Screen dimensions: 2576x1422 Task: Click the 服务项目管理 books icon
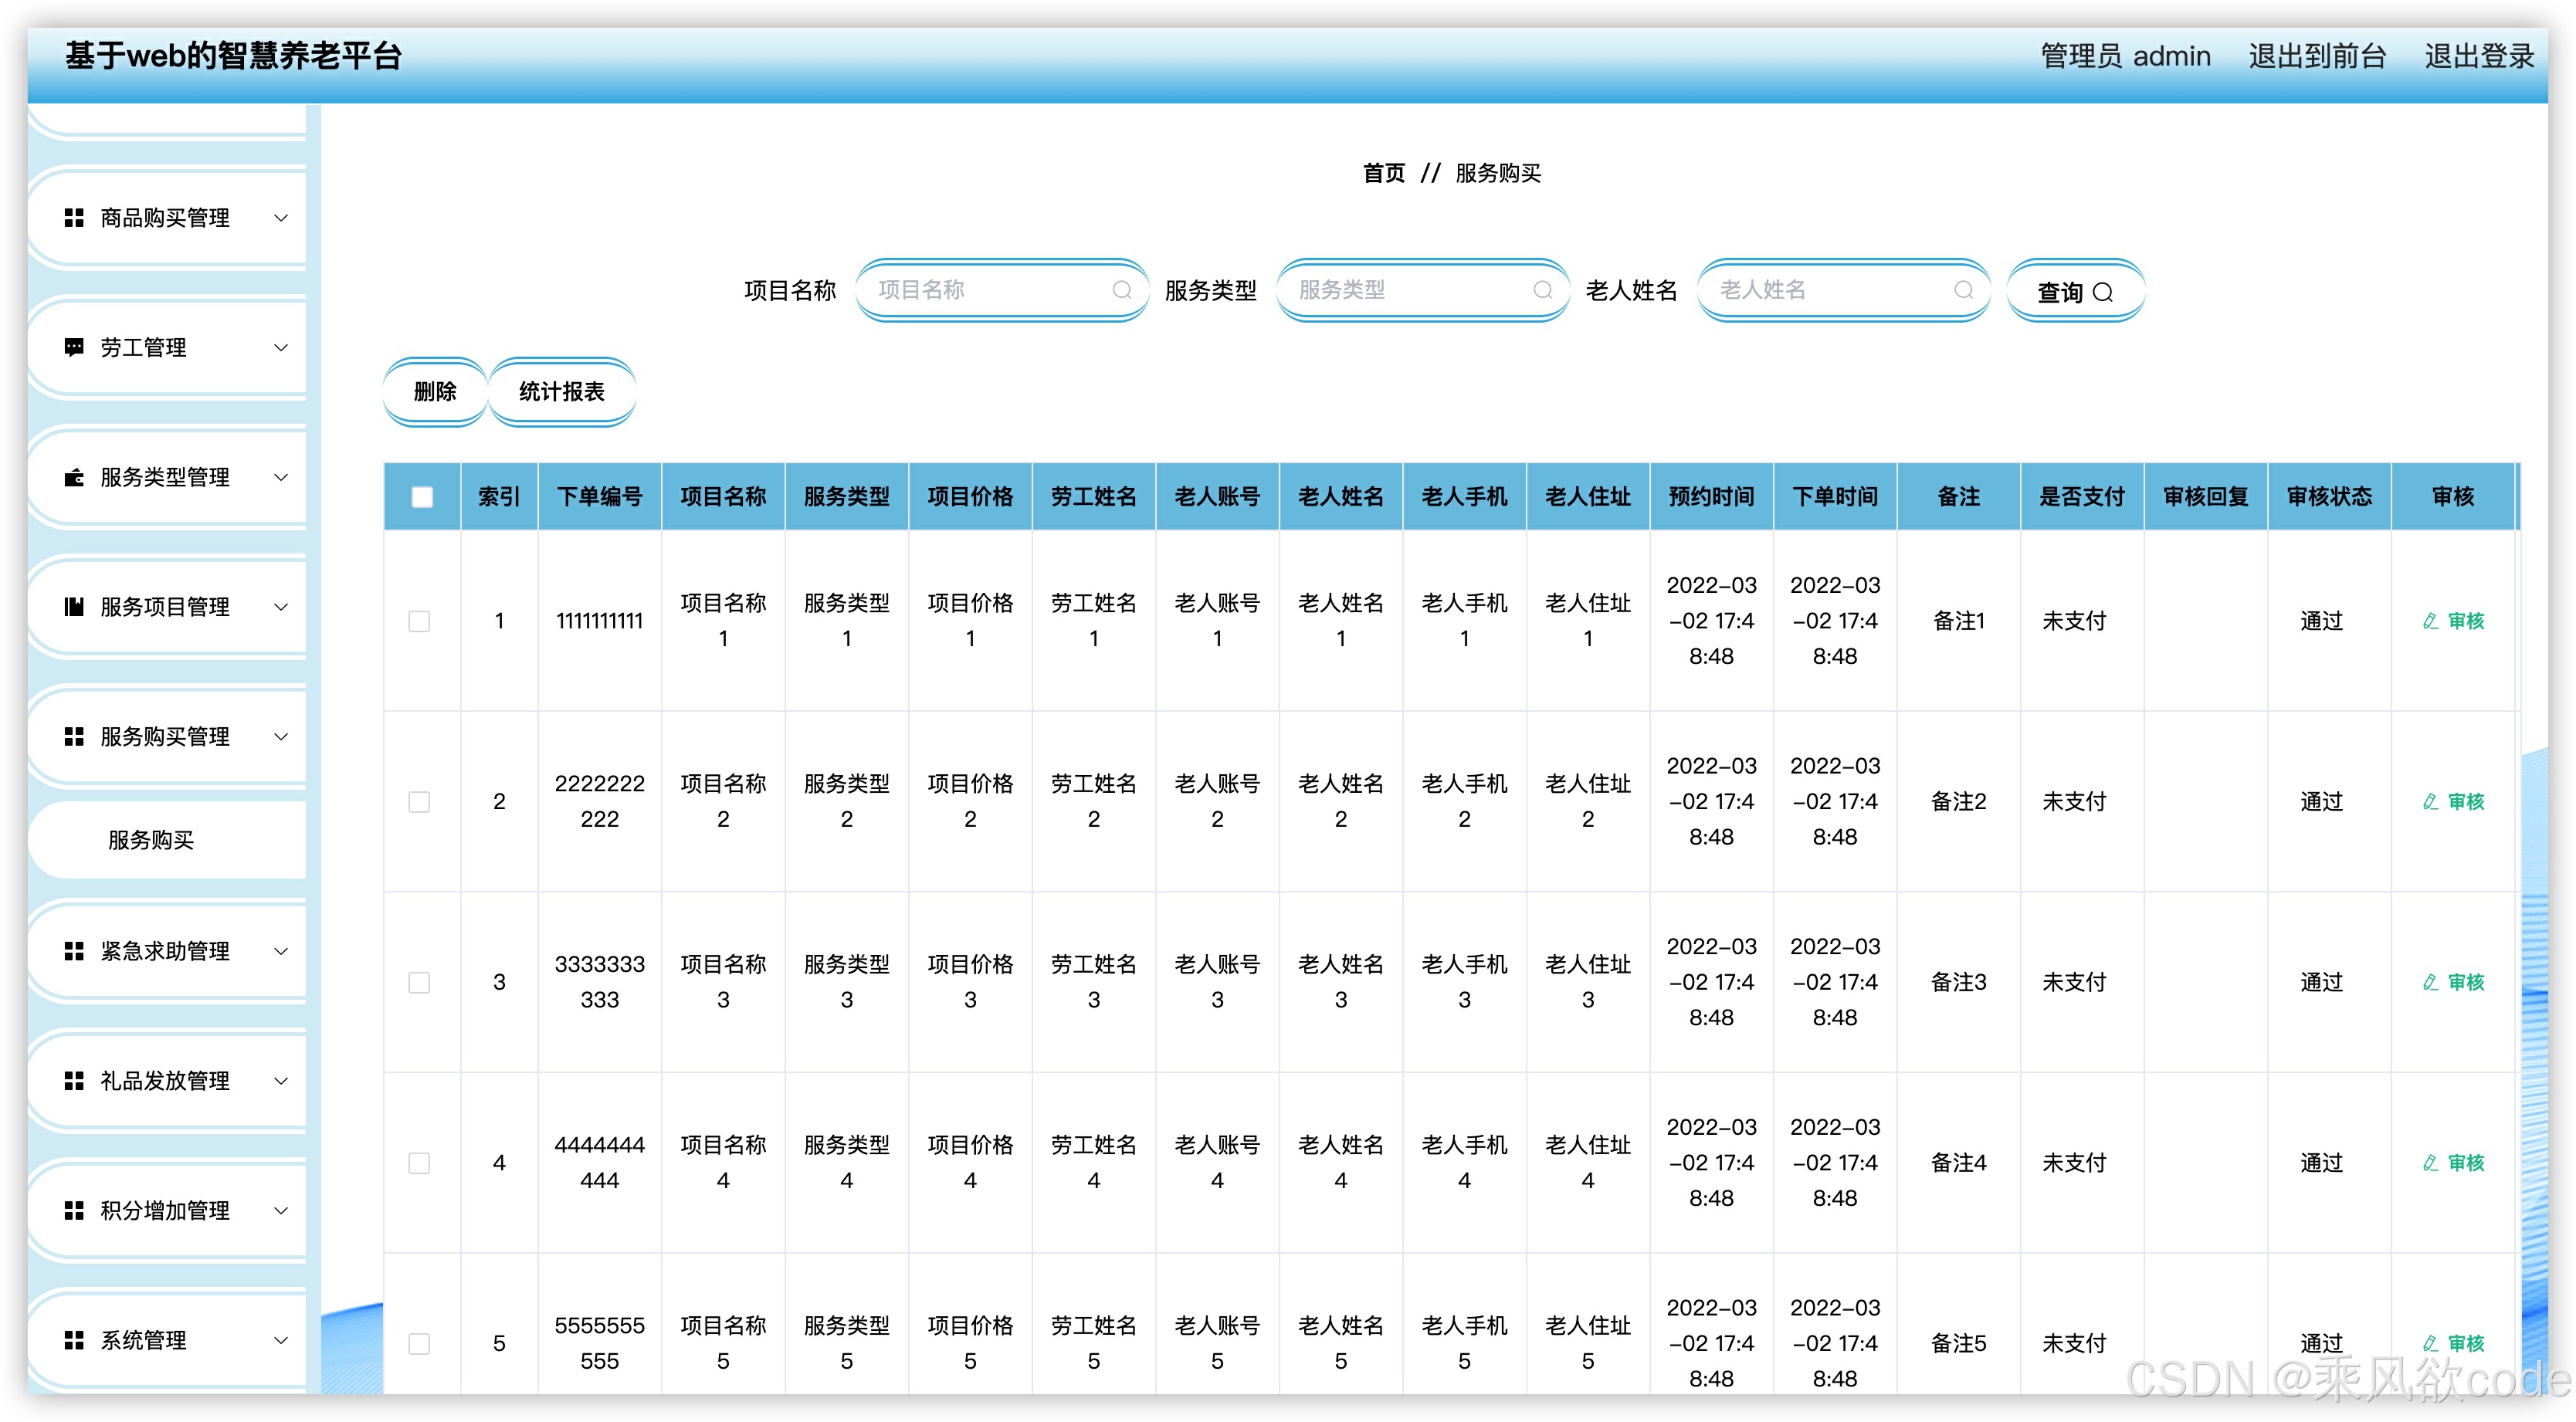tap(73, 606)
